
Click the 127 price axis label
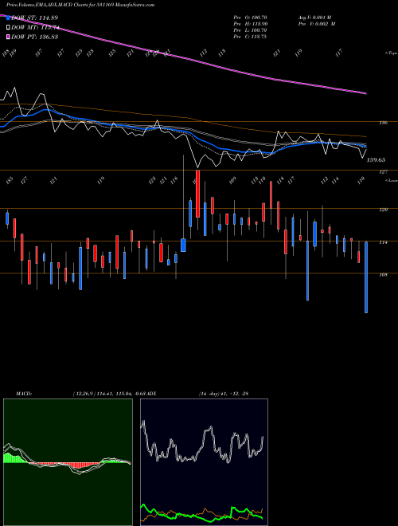point(384,172)
